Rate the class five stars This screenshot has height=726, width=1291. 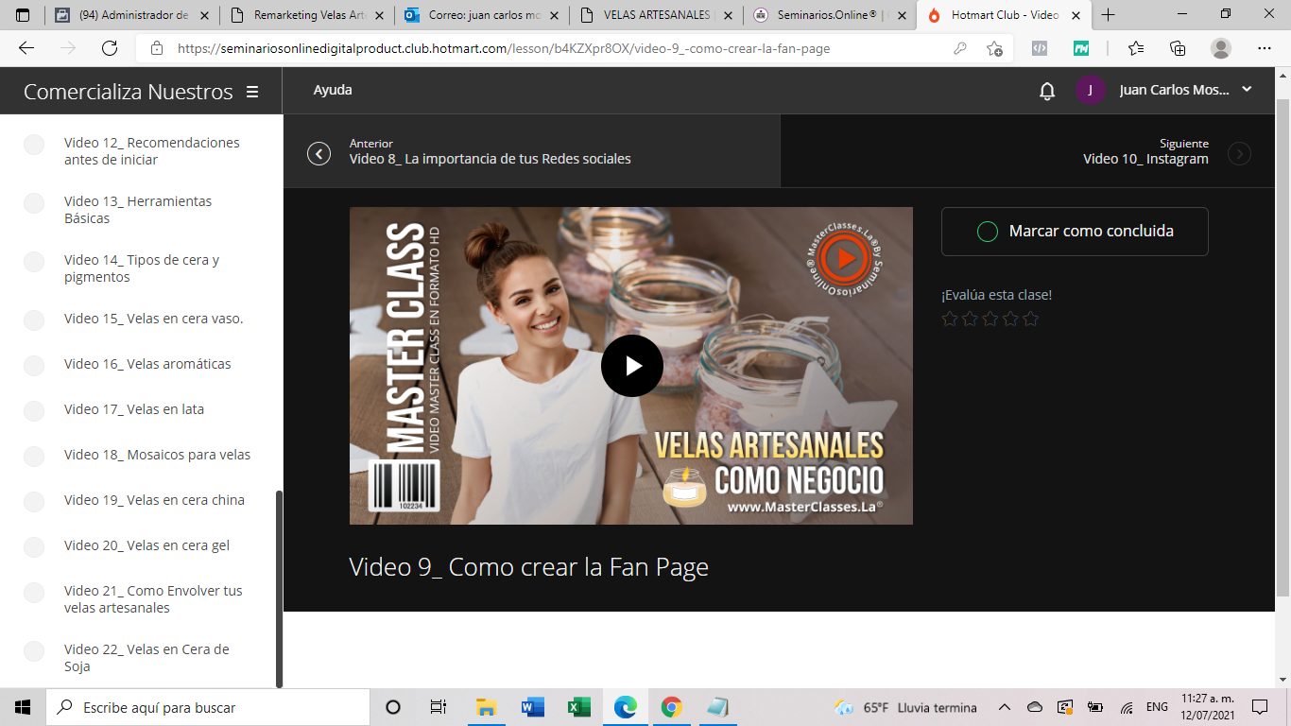(1031, 319)
